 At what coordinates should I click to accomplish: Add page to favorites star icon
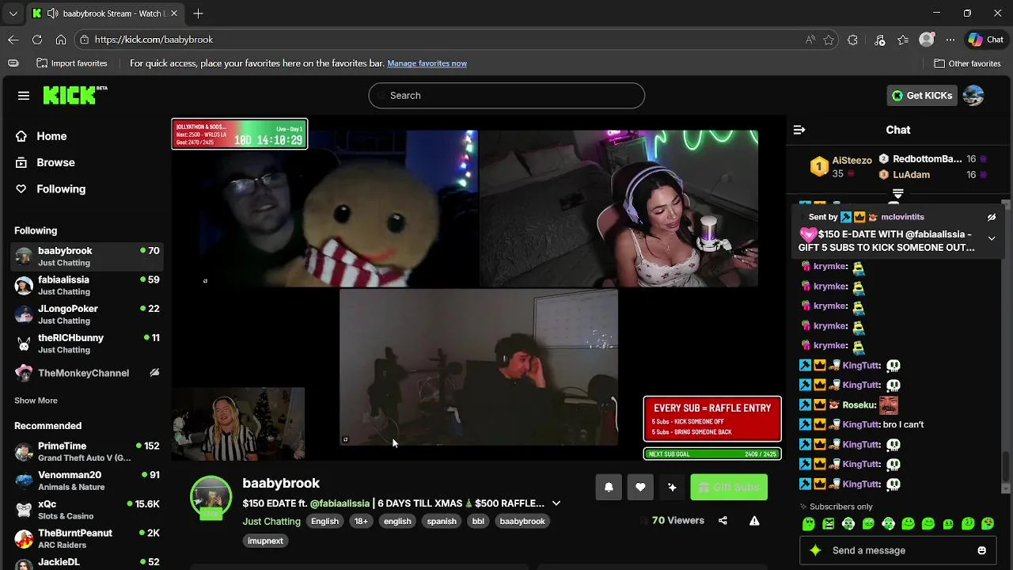[x=829, y=40]
